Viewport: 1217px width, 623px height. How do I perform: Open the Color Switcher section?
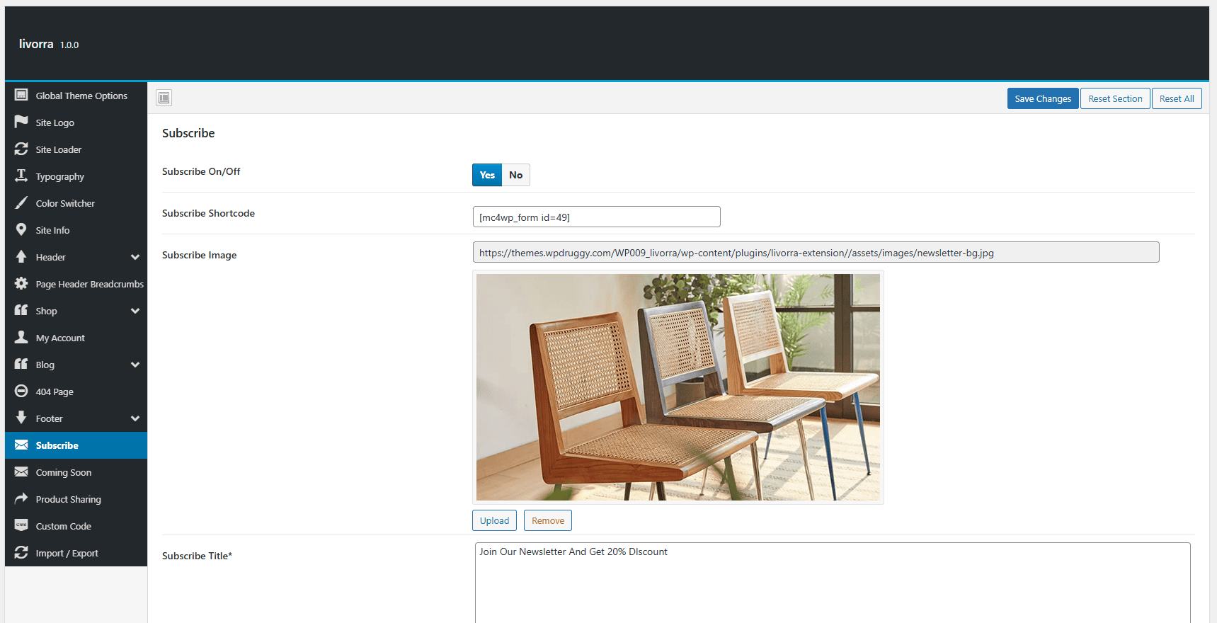pos(76,203)
